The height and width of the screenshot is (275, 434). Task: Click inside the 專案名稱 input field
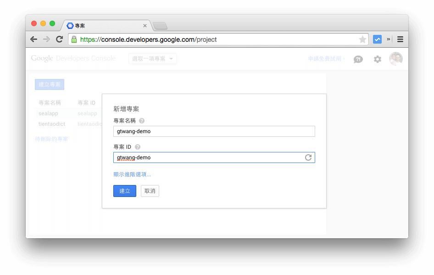pyautogui.click(x=214, y=131)
